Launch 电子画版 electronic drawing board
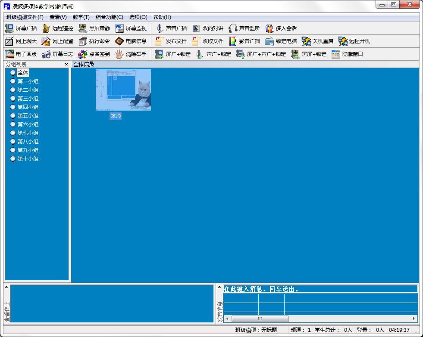 coord(9,54)
